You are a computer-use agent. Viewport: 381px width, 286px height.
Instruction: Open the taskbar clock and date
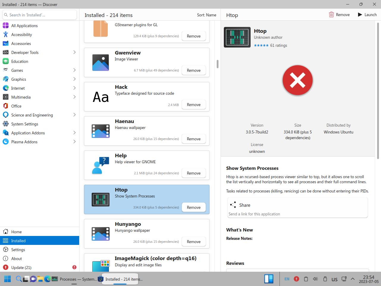coord(368,279)
